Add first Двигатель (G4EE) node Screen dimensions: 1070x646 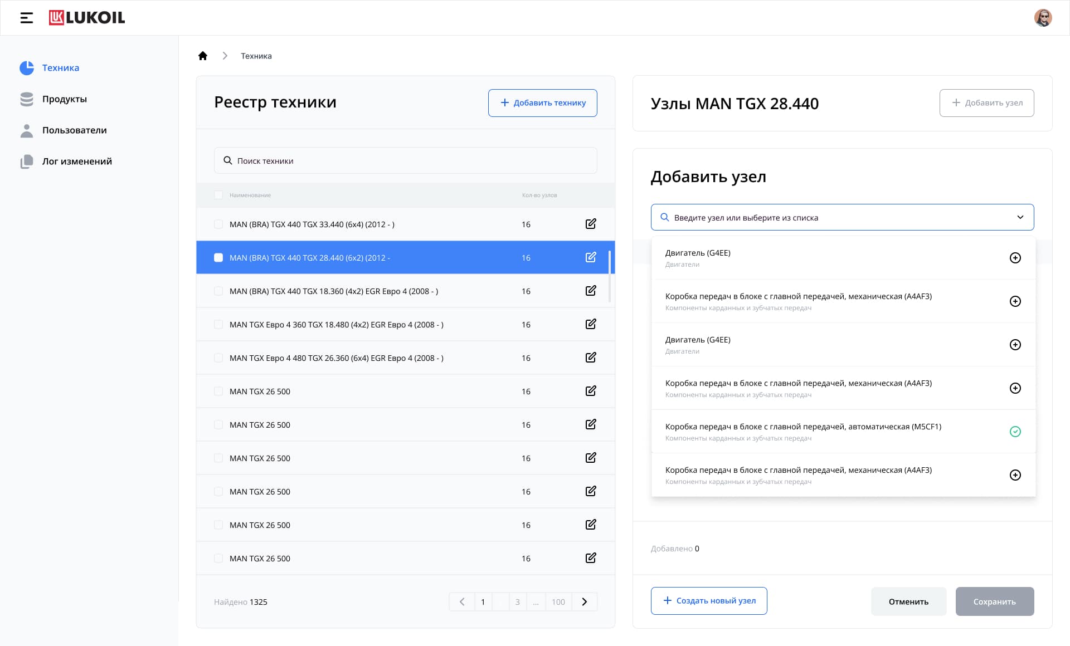point(1015,258)
